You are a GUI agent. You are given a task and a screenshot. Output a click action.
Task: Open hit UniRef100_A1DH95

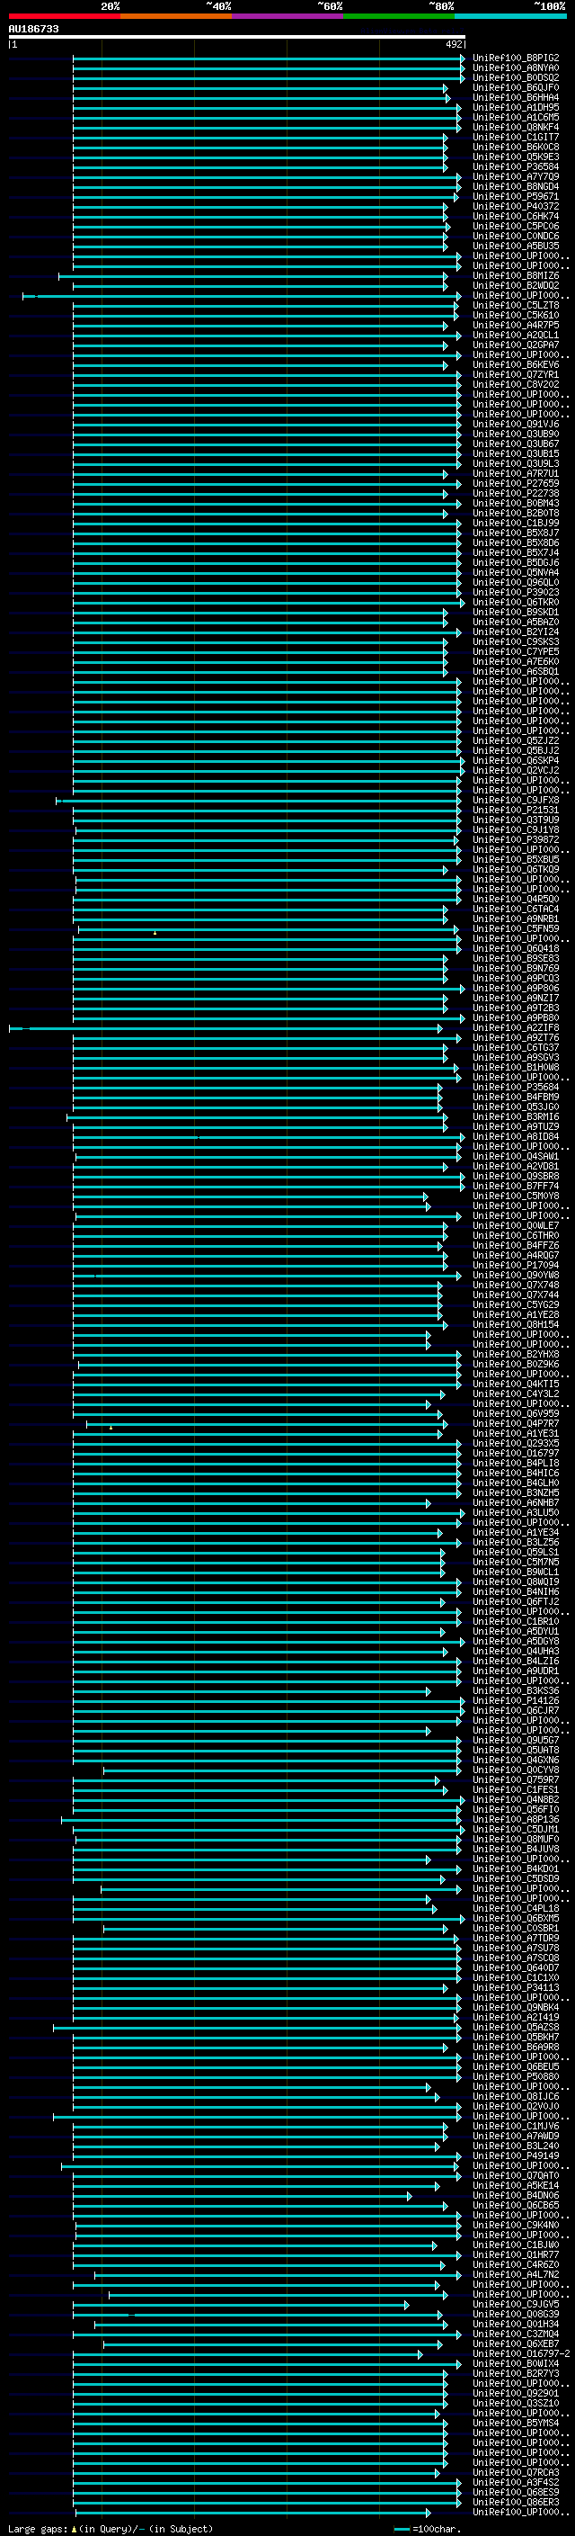click(516, 107)
